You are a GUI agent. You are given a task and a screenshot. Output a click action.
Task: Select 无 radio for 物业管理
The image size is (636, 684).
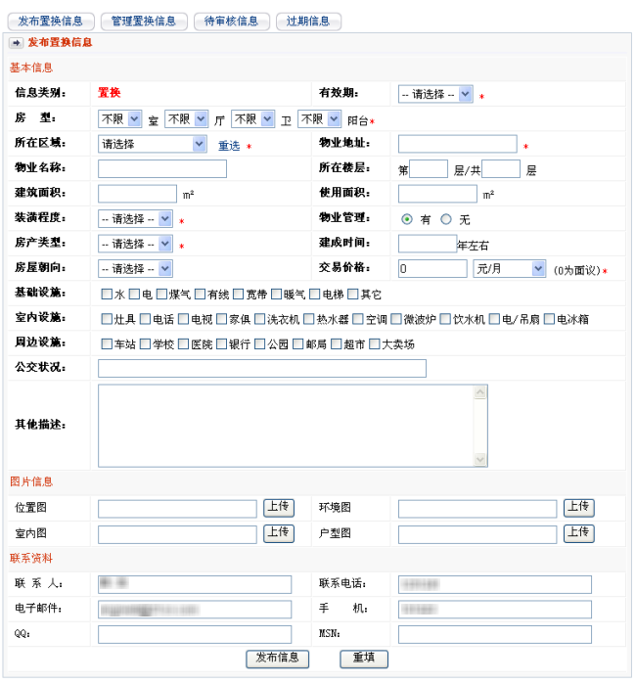[x=446, y=220]
